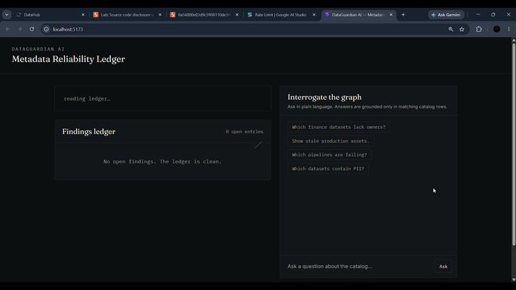Switch to the 0a56000e03d9 tab
Image resolution: width=516 pixels, height=290 pixels.
(x=204, y=15)
